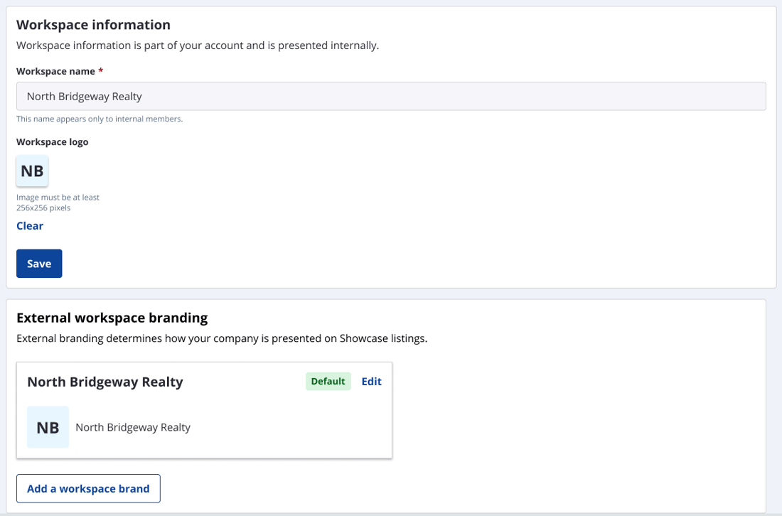Click the Workspace name input field
Image resolution: width=782 pixels, height=516 pixels.
(391, 96)
